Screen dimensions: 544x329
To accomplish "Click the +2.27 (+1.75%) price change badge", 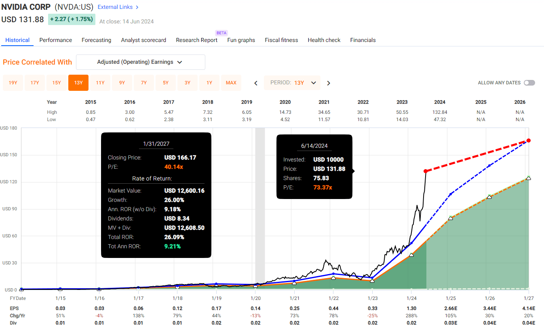I will [x=72, y=19].
